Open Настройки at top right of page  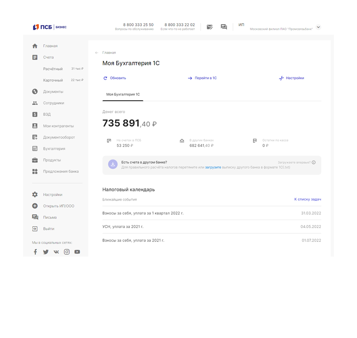click(x=291, y=78)
